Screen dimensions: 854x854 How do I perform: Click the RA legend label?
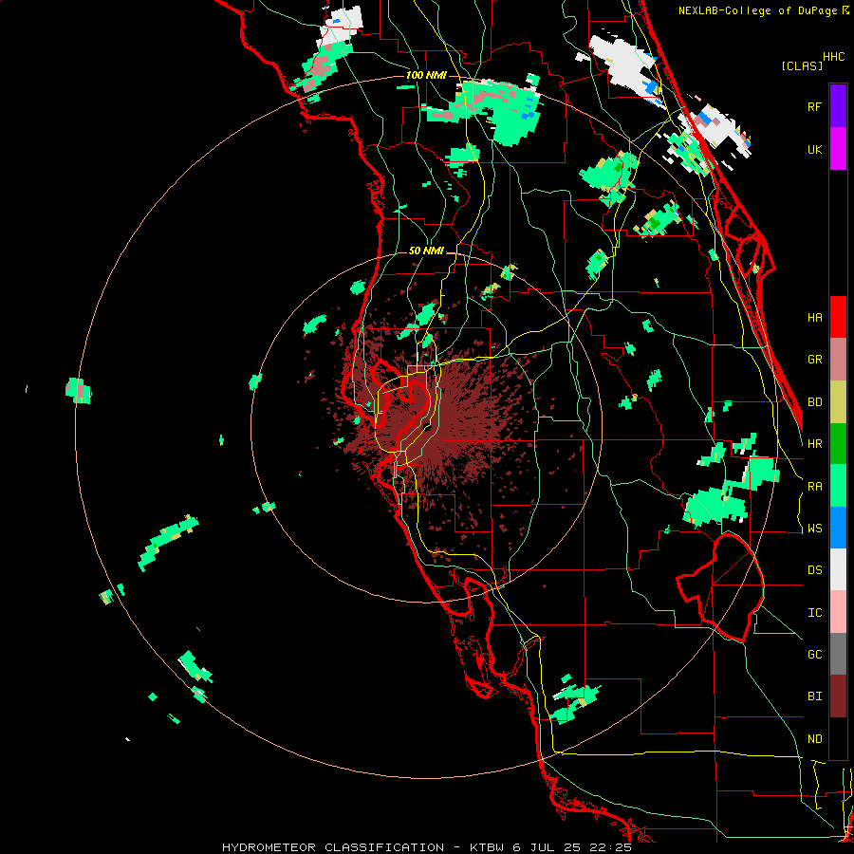(x=814, y=487)
